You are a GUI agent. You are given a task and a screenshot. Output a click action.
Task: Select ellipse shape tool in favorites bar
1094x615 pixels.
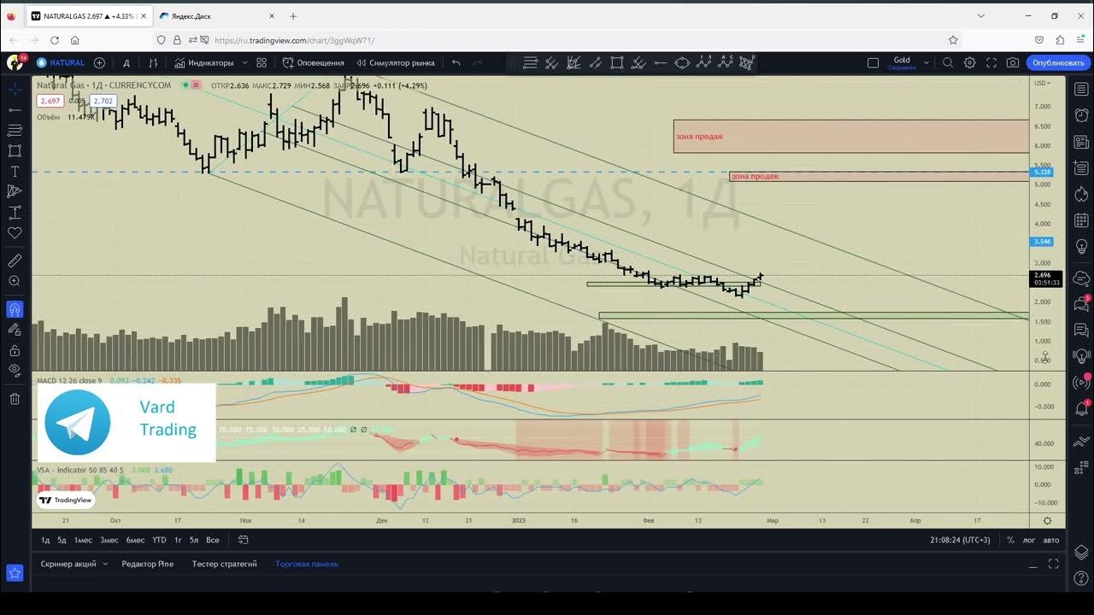point(682,62)
